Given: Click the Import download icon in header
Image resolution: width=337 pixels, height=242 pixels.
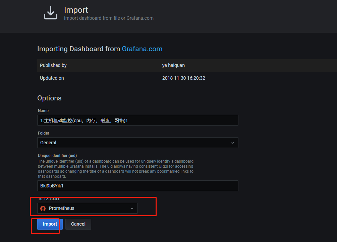Looking at the screenshot, I should click(51, 13).
